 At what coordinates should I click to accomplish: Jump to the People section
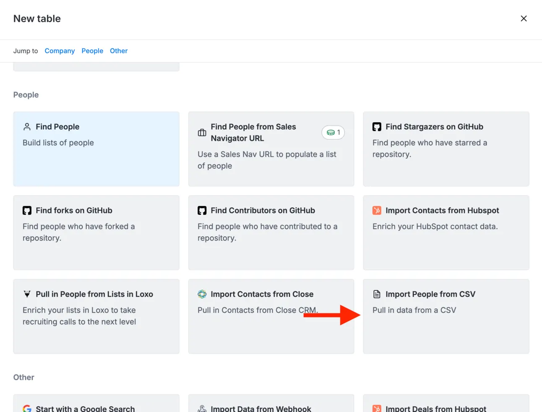[x=92, y=51]
